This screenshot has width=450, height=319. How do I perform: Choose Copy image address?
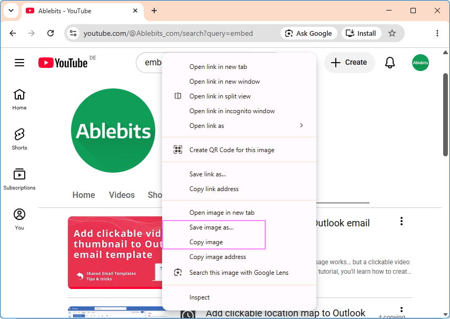point(239,257)
